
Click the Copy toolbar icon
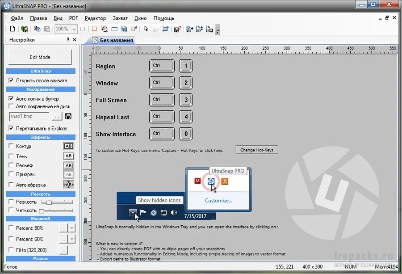37,29
